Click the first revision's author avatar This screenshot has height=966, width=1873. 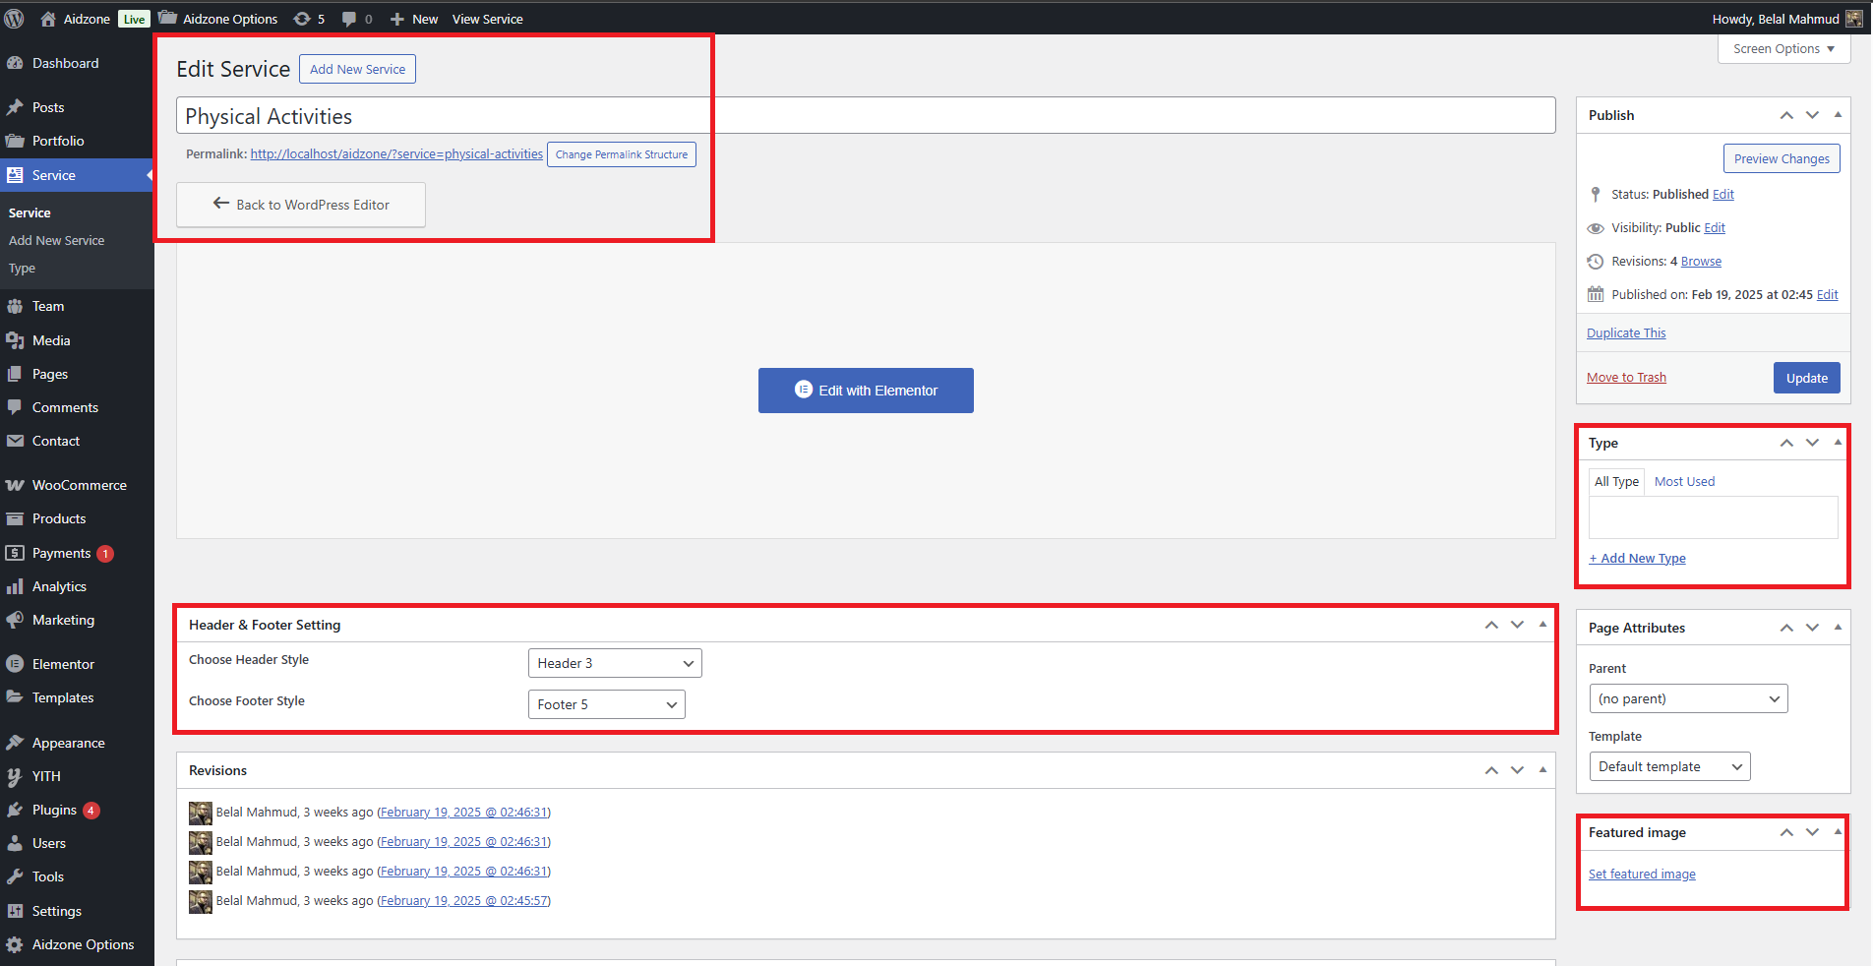tap(201, 813)
